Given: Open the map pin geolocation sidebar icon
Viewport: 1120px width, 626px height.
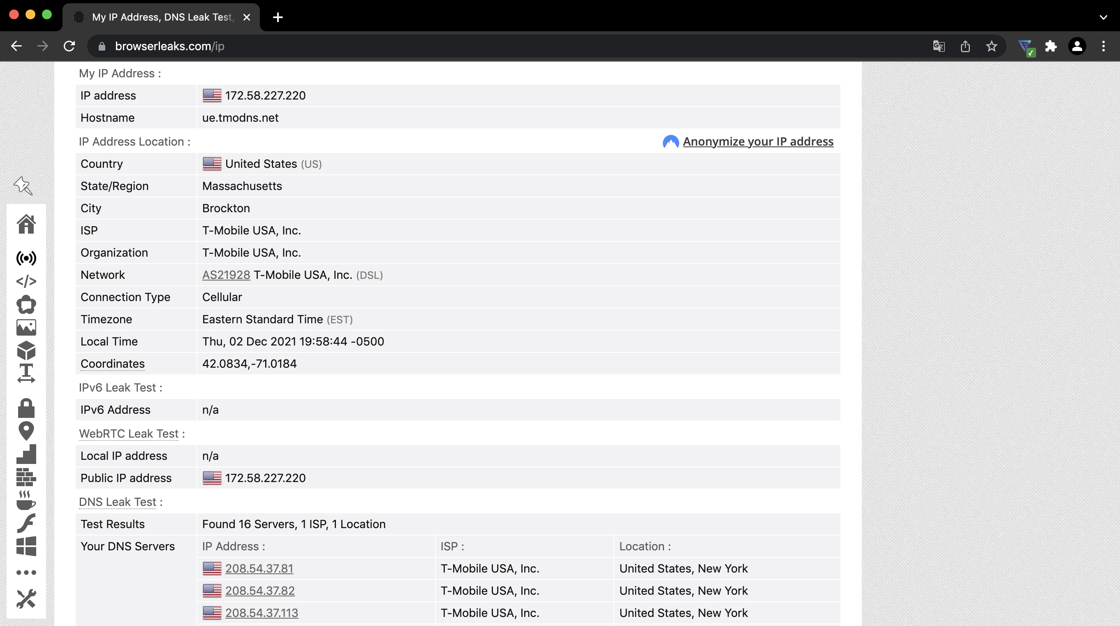Looking at the screenshot, I should [26, 431].
